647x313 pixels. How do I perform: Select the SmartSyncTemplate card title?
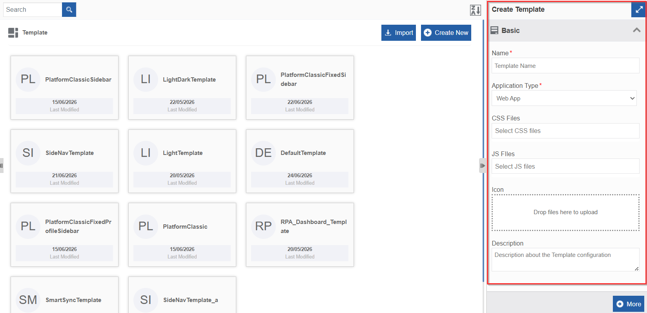pyautogui.click(x=73, y=300)
